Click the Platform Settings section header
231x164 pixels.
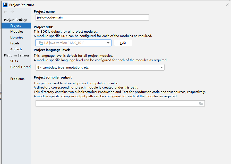click(17, 55)
